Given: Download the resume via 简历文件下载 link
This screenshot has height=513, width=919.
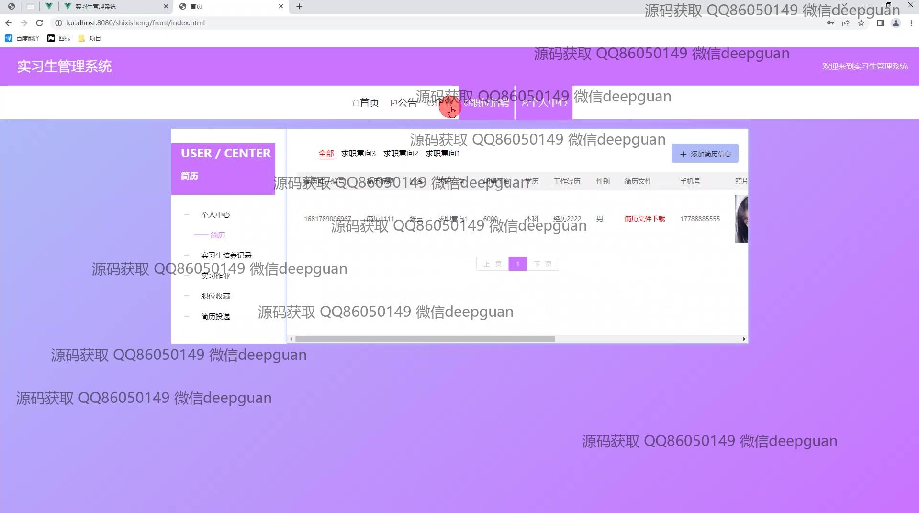Looking at the screenshot, I should click(644, 219).
